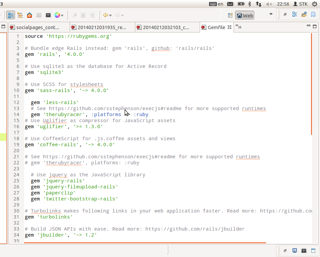Click the 22:56 clock
The image size is (320, 257).
point(283,4)
